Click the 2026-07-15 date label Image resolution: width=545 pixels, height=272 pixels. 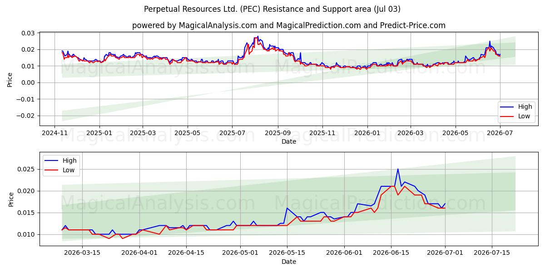(x=491, y=253)
